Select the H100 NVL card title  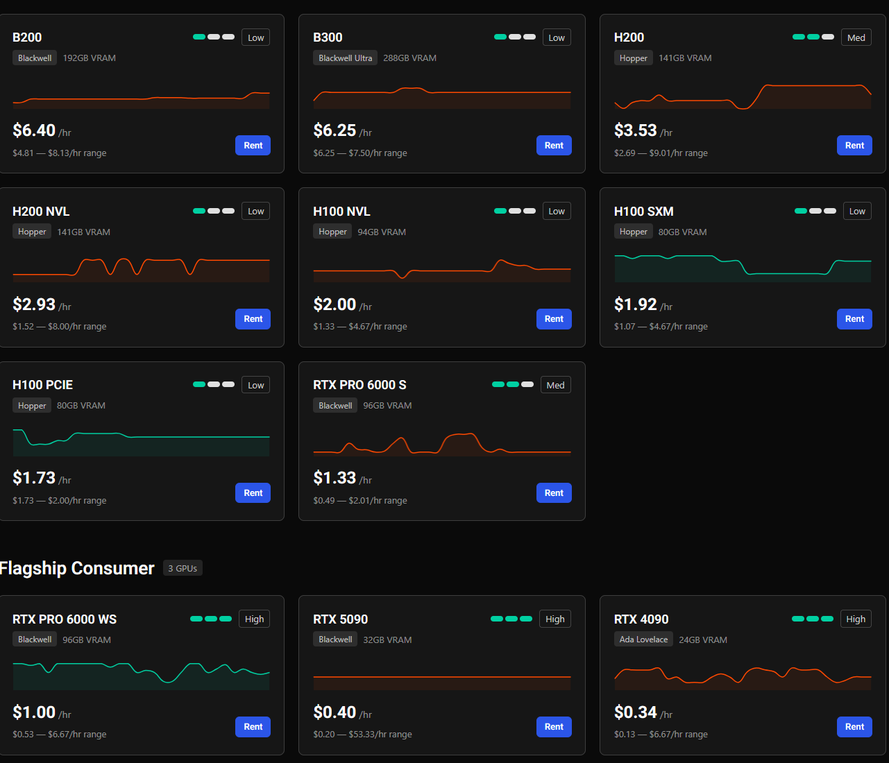pos(341,212)
